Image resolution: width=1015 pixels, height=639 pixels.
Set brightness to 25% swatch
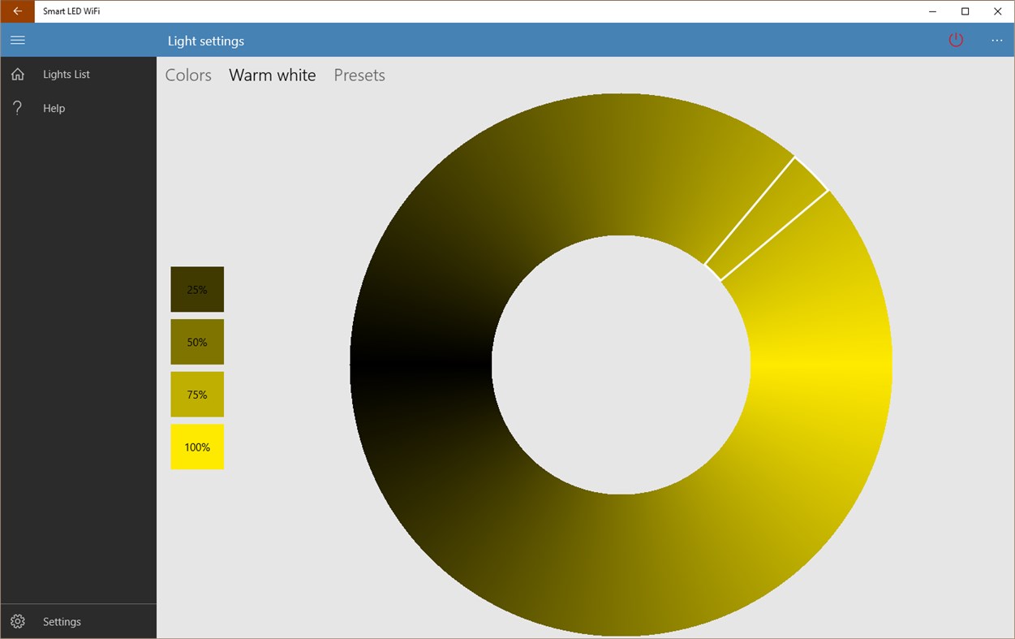tap(197, 289)
